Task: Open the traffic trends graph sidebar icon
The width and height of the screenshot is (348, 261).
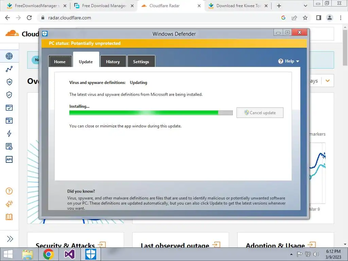Action: (9, 69)
